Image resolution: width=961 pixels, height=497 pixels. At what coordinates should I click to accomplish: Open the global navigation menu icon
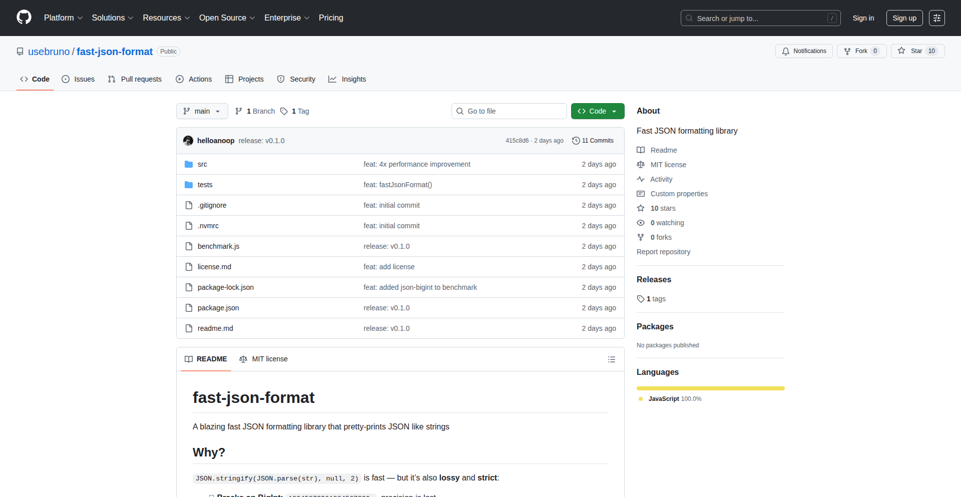point(937,18)
